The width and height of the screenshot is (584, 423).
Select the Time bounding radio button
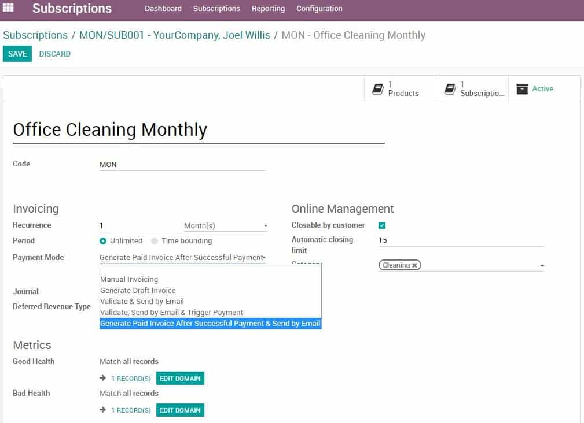pos(155,241)
